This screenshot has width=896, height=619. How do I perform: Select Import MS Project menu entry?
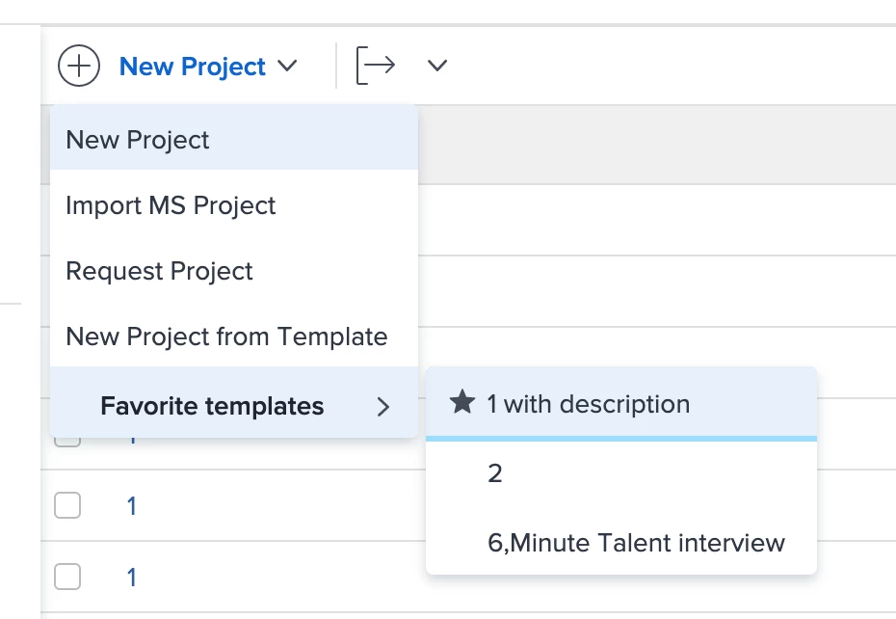click(x=171, y=205)
